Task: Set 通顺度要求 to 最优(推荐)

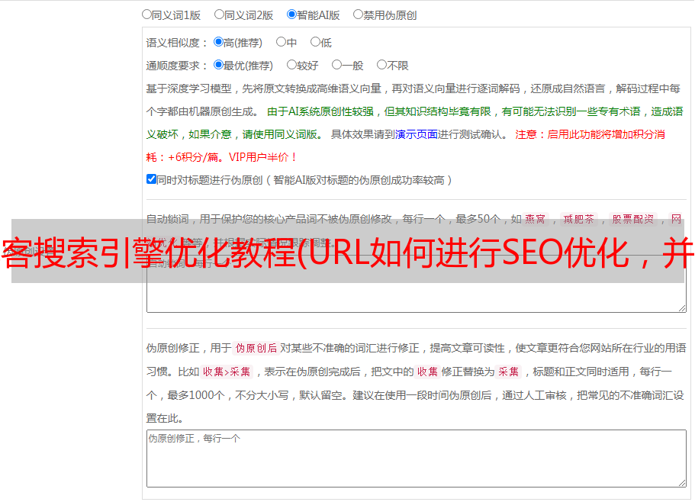Action: coord(218,65)
